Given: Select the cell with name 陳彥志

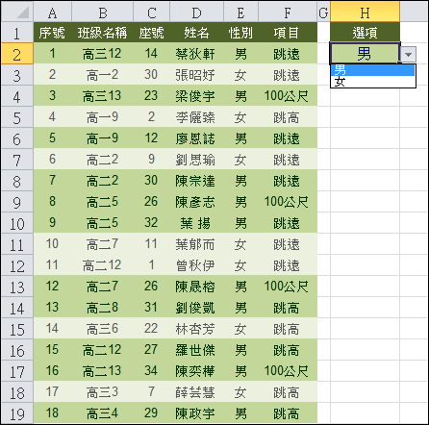Looking at the screenshot, I should [x=196, y=202].
